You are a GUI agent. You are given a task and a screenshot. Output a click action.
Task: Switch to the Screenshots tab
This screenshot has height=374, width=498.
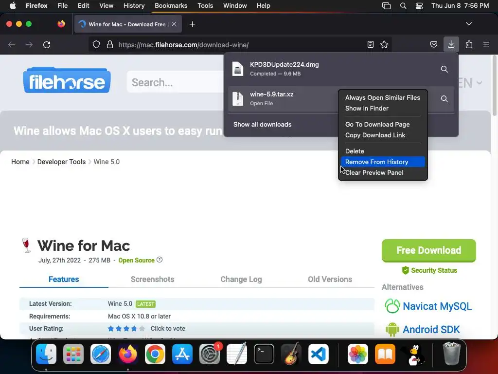(152, 279)
